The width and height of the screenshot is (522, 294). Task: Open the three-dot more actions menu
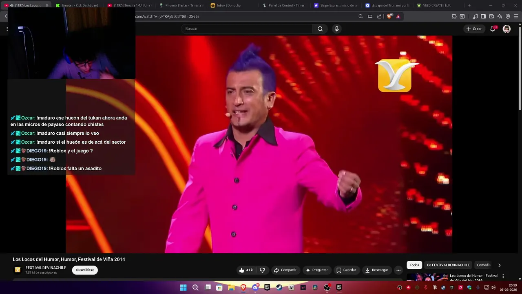point(398,270)
